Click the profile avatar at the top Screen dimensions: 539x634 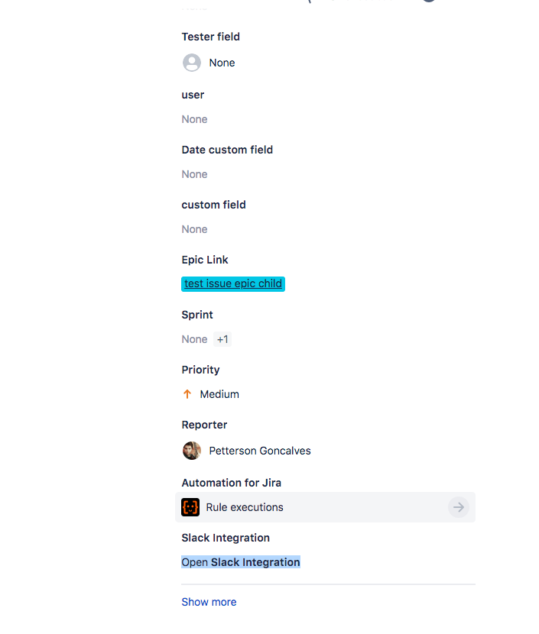(x=428, y=2)
